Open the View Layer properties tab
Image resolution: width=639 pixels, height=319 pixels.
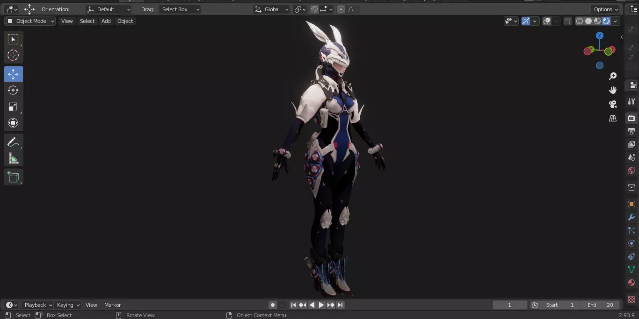click(x=632, y=144)
